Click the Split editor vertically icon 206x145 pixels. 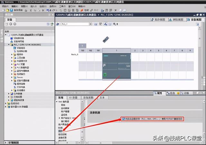[x=125, y=10]
